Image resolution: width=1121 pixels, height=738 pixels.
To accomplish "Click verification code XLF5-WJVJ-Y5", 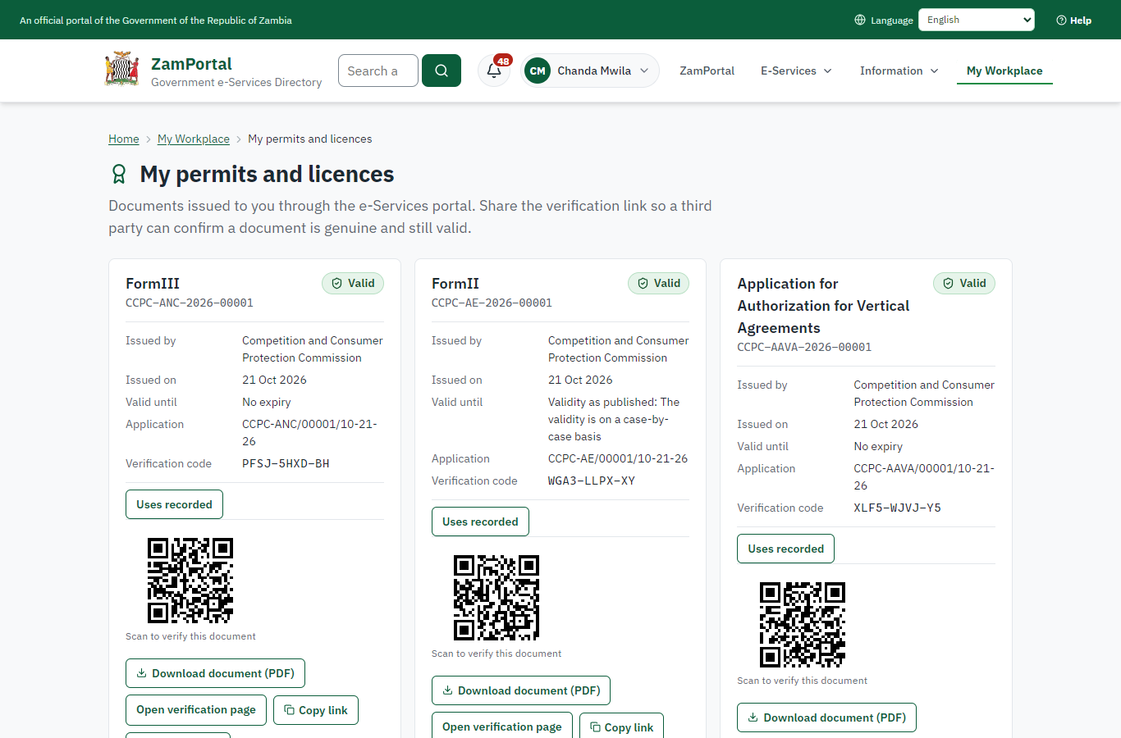I will (x=898, y=508).
